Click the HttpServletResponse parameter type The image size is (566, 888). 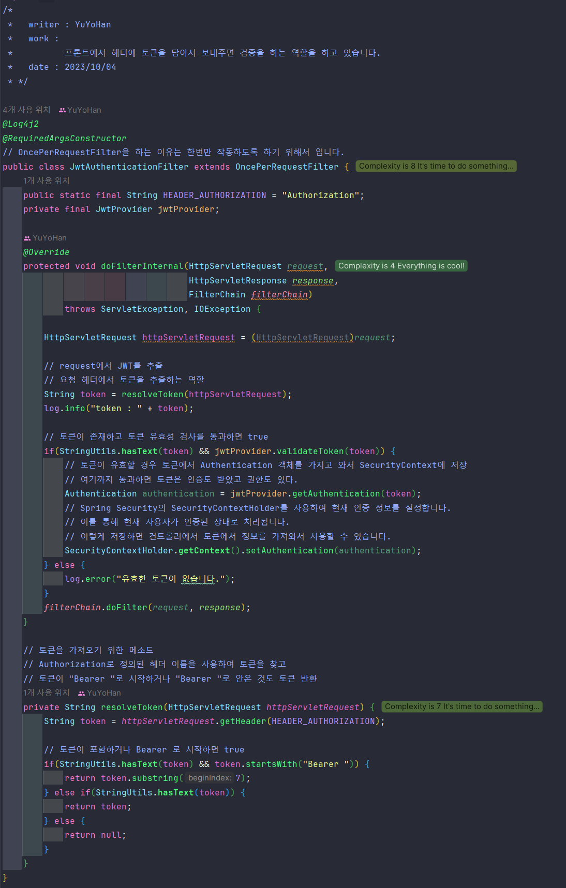[x=238, y=281]
